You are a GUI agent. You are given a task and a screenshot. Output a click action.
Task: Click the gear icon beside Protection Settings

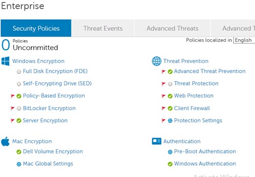coord(170,121)
